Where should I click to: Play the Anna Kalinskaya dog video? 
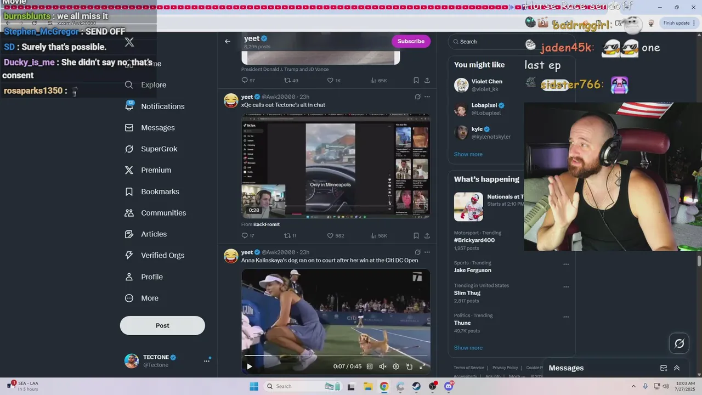[x=249, y=366]
